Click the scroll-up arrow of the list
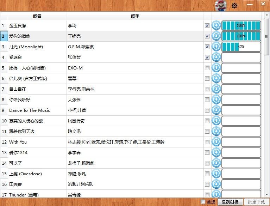The height and width of the screenshot is (206, 270). (267, 15)
